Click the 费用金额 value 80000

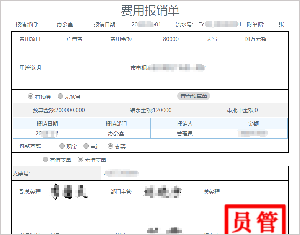click(x=171, y=39)
